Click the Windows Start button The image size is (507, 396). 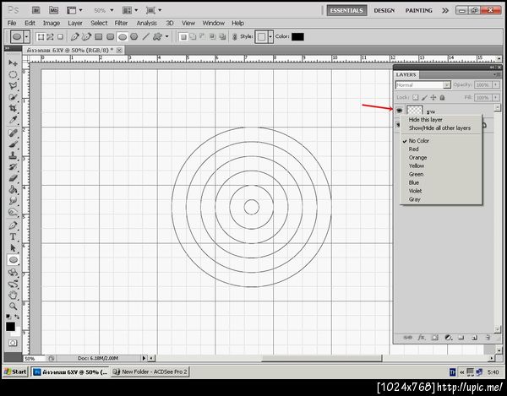tap(15, 372)
